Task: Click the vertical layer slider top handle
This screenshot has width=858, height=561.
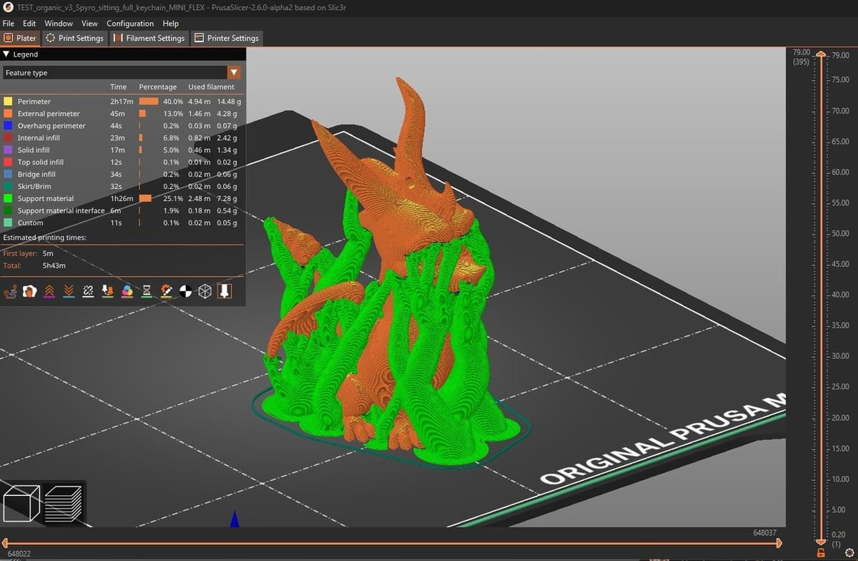Action: point(820,56)
